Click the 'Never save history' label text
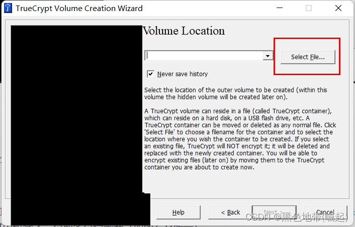Screen dimensions: 355x227 (x=183, y=74)
